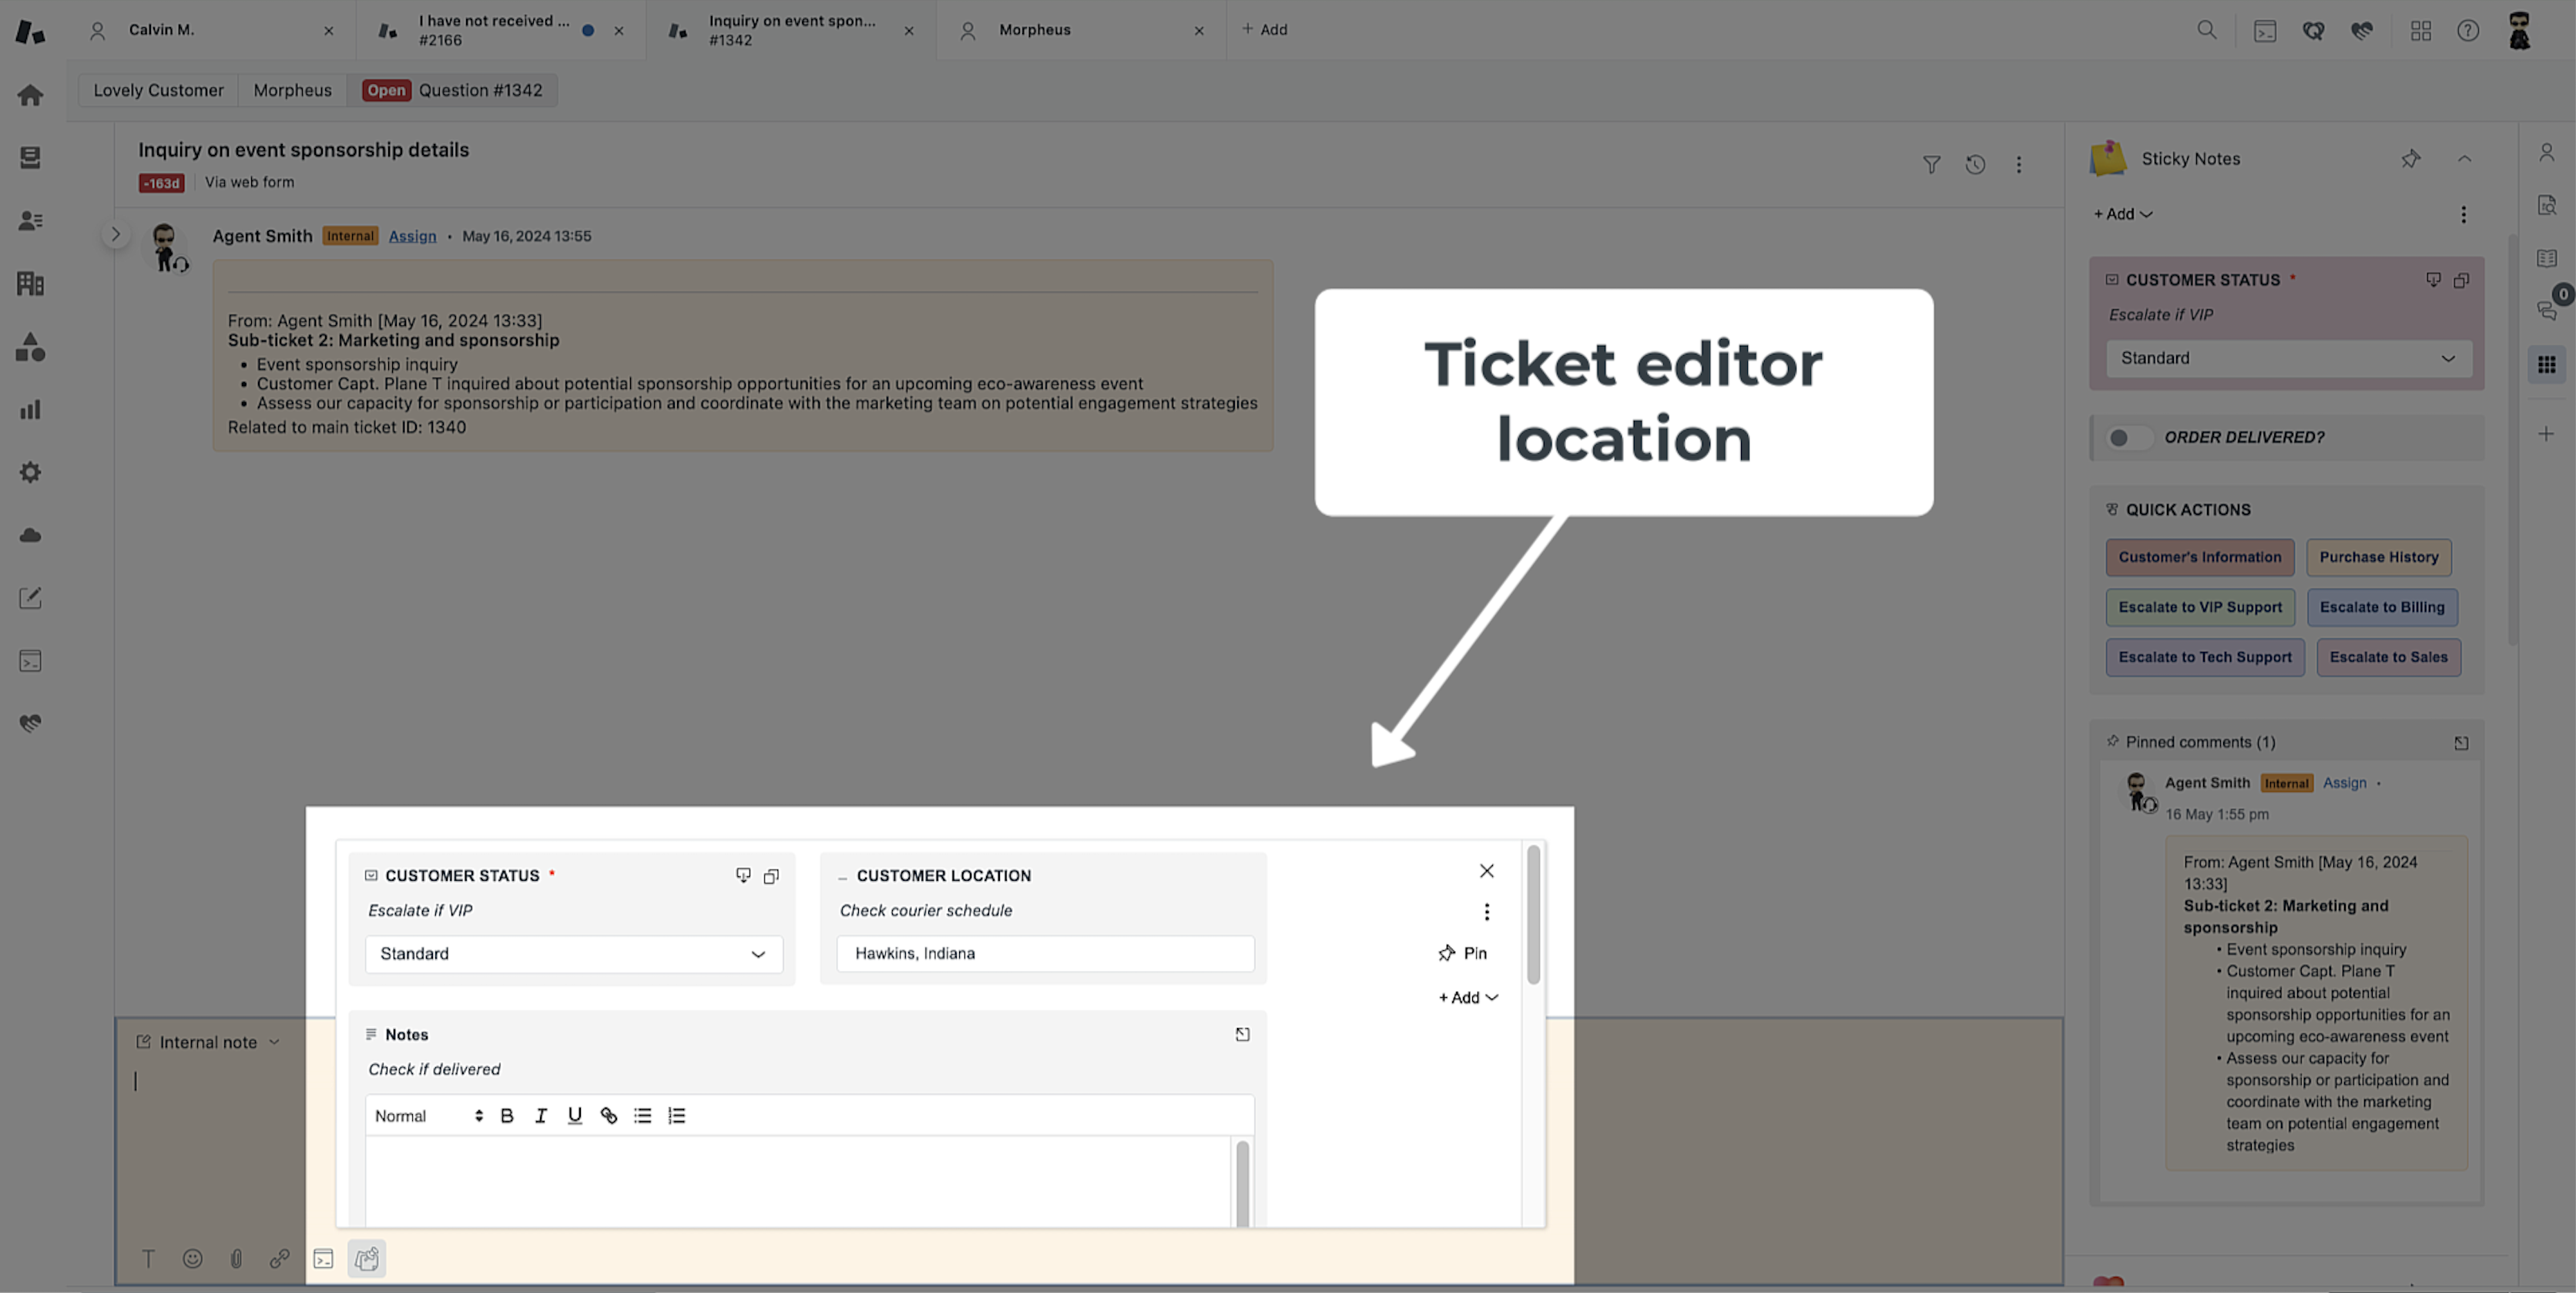Open the apps grid icon in right rail
2576x1293 pixels.
click(x=2546, y=365)
